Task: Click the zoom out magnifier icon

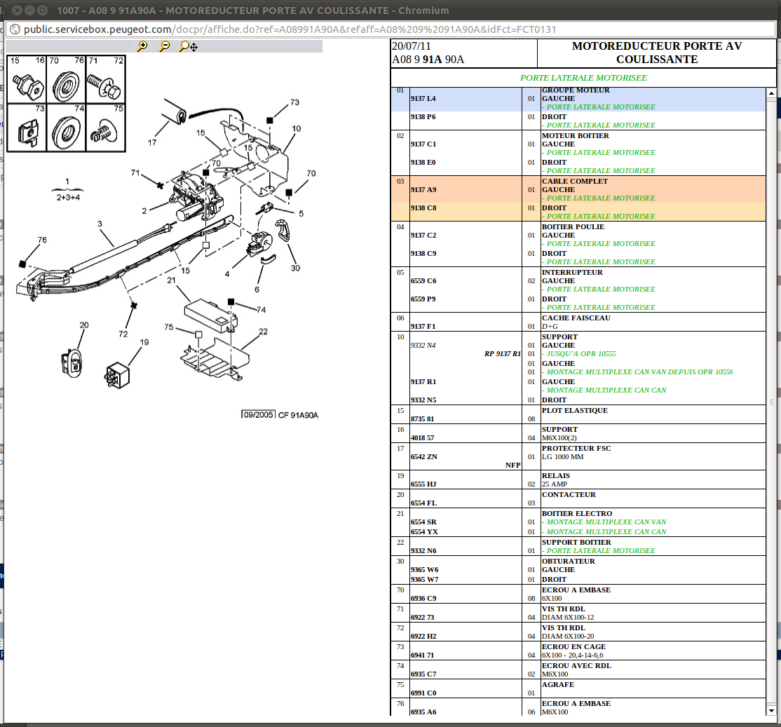Action: pyautogui.click(x=164, y=46)
